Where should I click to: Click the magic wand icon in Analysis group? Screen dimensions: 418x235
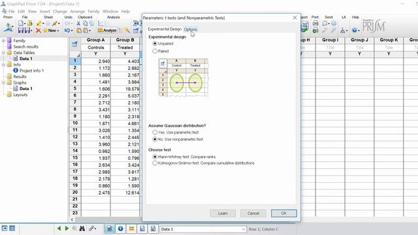(127, 31)
